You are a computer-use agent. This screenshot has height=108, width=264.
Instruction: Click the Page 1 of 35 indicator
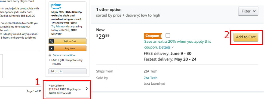[34, 91]
